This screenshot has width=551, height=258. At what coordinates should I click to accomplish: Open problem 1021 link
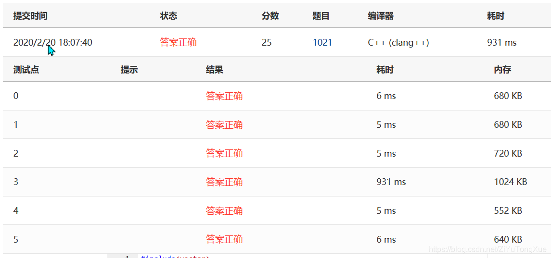(x=322, y=42)
